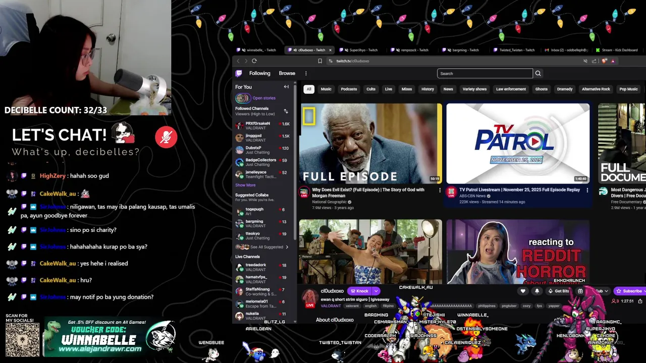Click the Open stories avatar ring
Viewport: 646px width, 363px height.
pos(242,98)
